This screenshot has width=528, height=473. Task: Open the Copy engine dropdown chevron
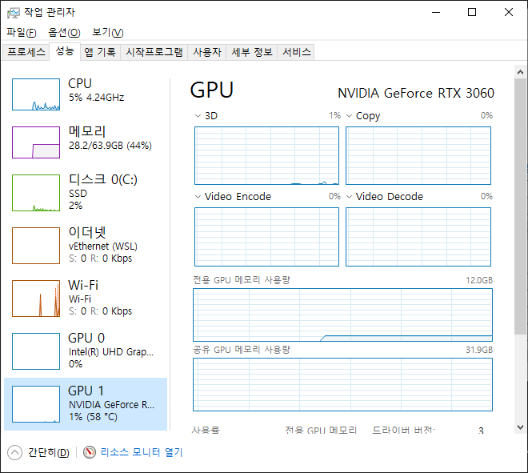pos(349,116)
